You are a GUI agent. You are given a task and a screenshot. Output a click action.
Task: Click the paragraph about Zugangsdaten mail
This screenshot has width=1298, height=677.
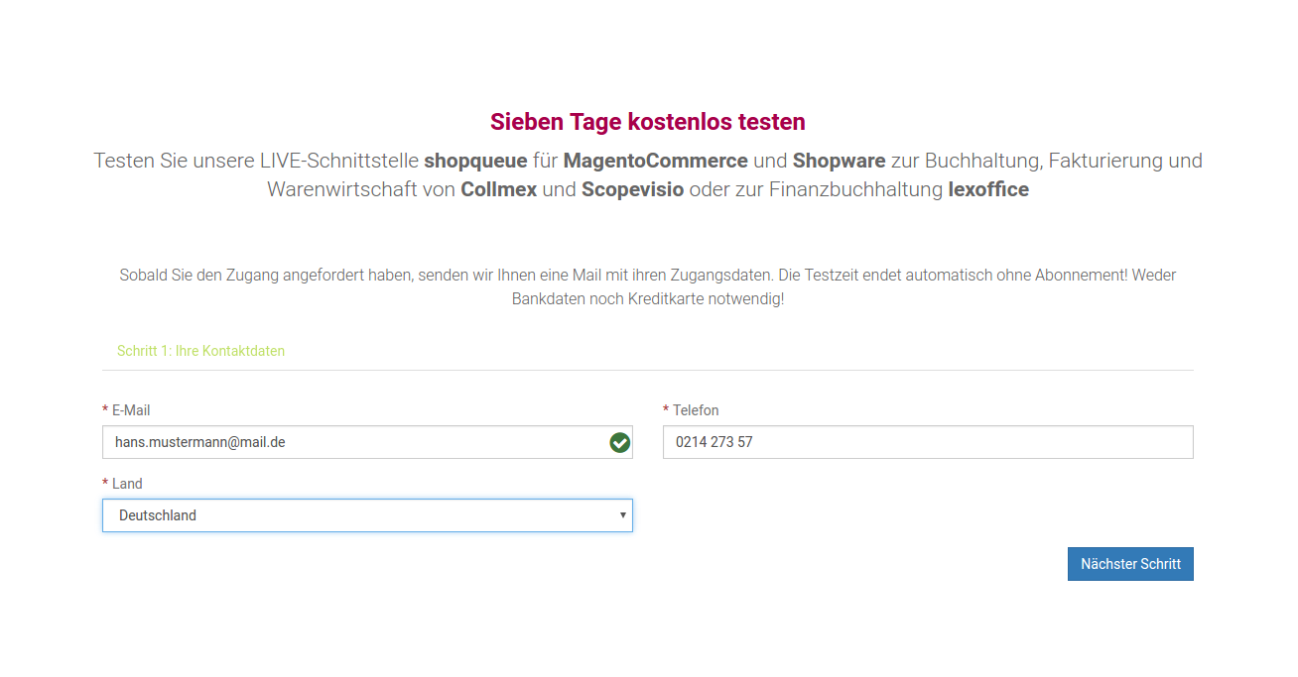tap(648, 286)
